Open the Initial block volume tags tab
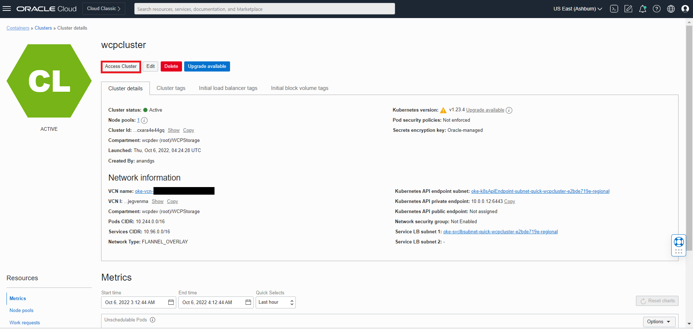The image size is (693, 329). 300,88
